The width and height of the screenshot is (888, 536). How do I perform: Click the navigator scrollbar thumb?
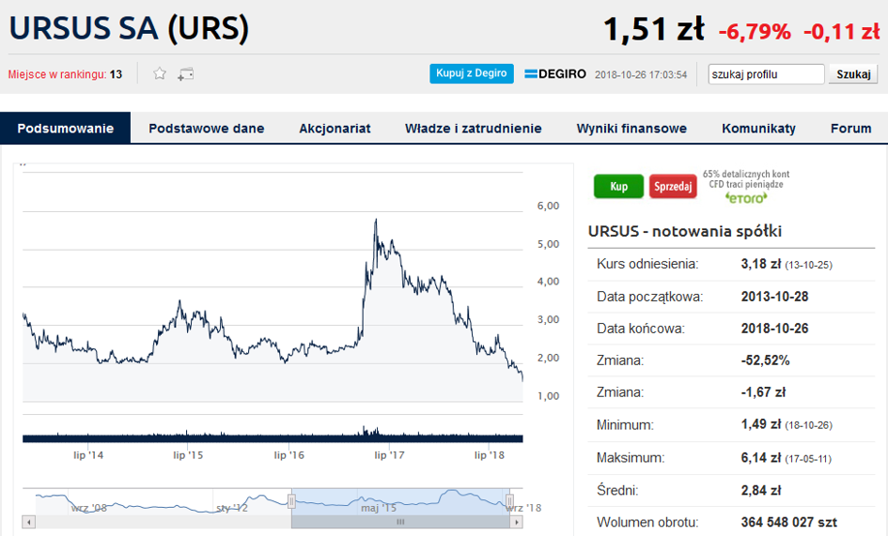pos(400,522)
